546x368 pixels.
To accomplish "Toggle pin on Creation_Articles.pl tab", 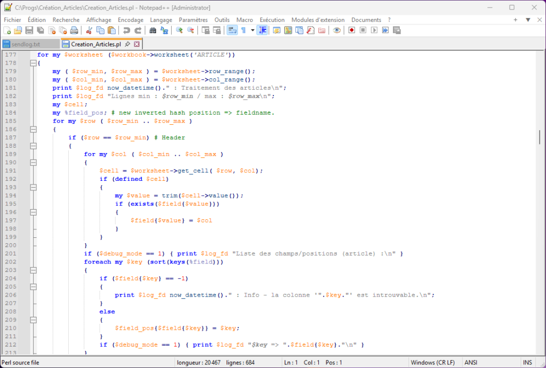I will (127, 44).
